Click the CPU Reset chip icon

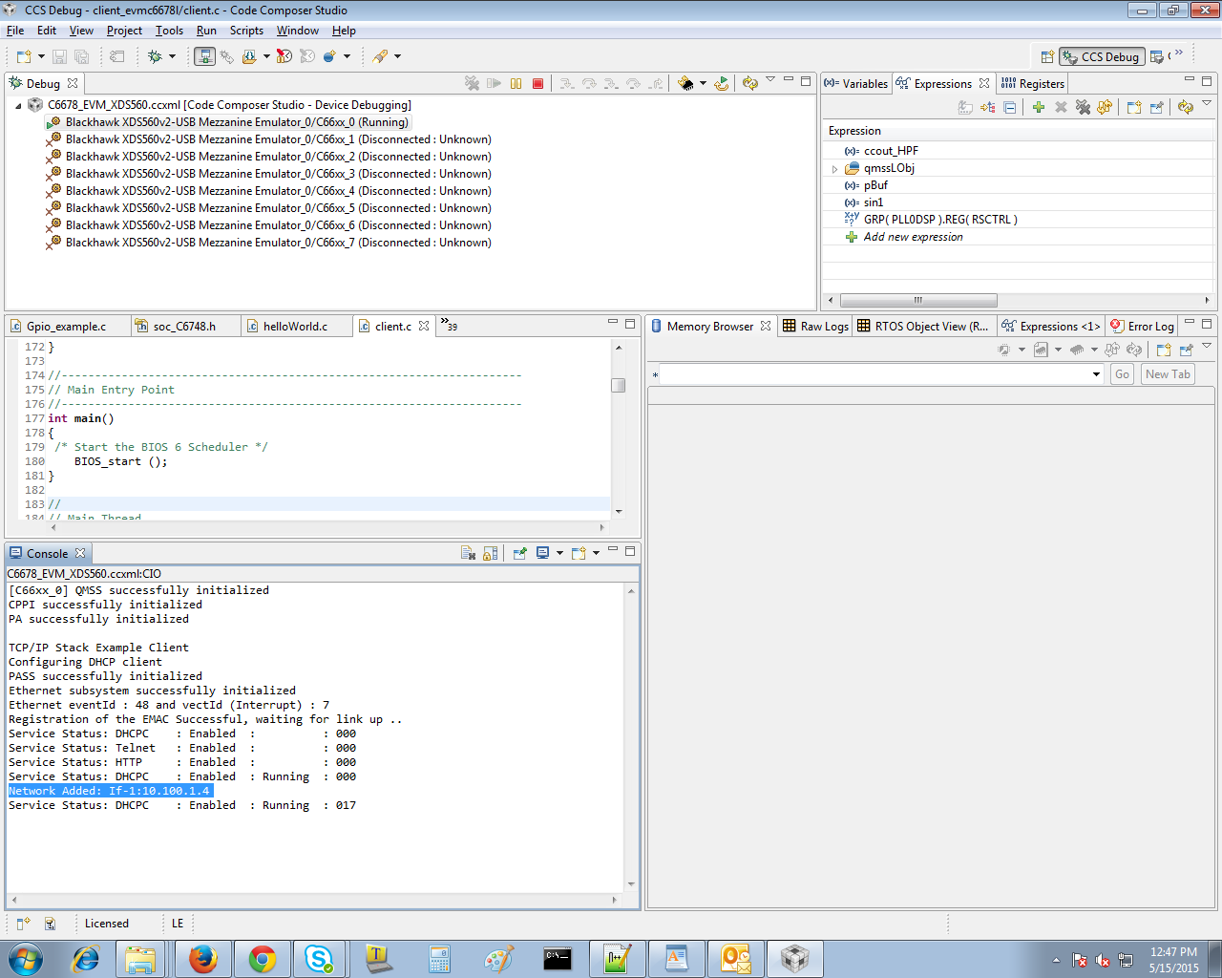(685, 84)
